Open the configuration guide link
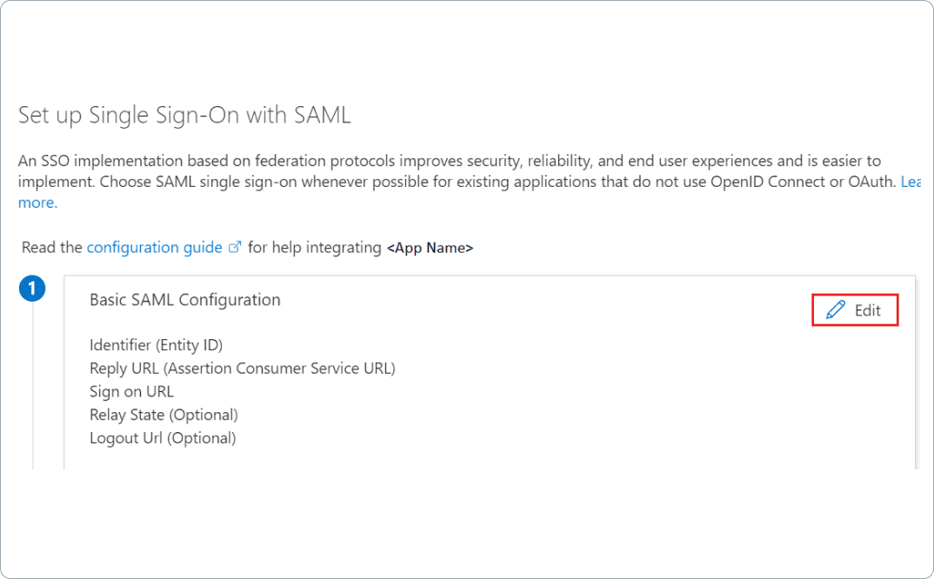The height and width of the screenshot is (579, 934). pyautogui.click(x=153, y=247)
